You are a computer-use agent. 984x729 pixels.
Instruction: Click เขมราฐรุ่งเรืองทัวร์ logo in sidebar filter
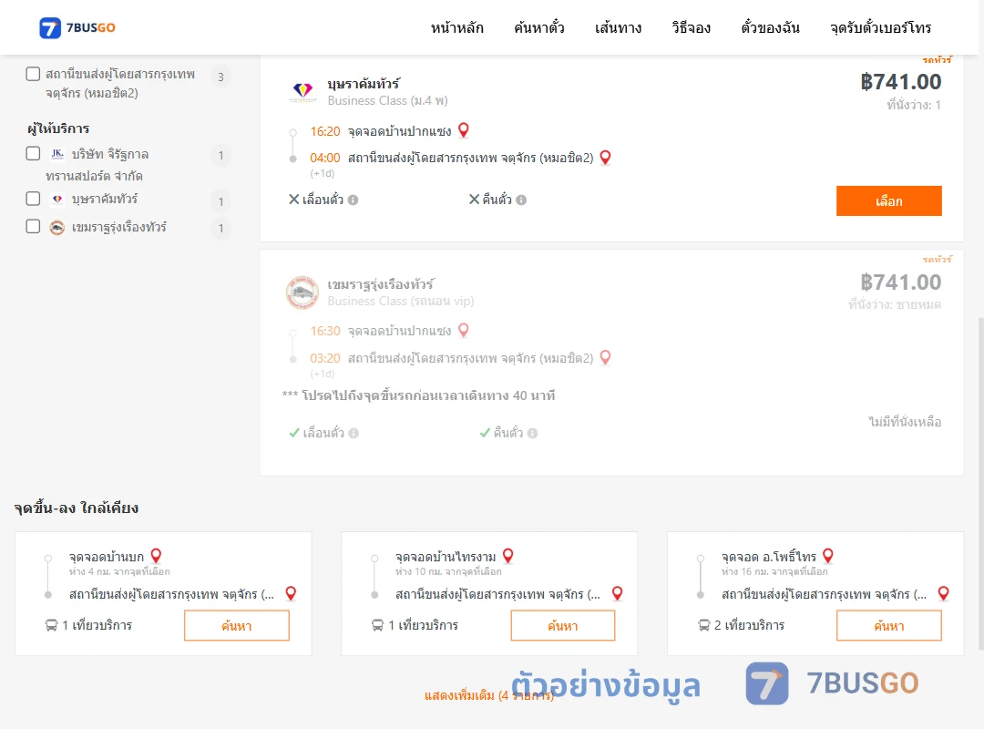(x=57, y=227)
